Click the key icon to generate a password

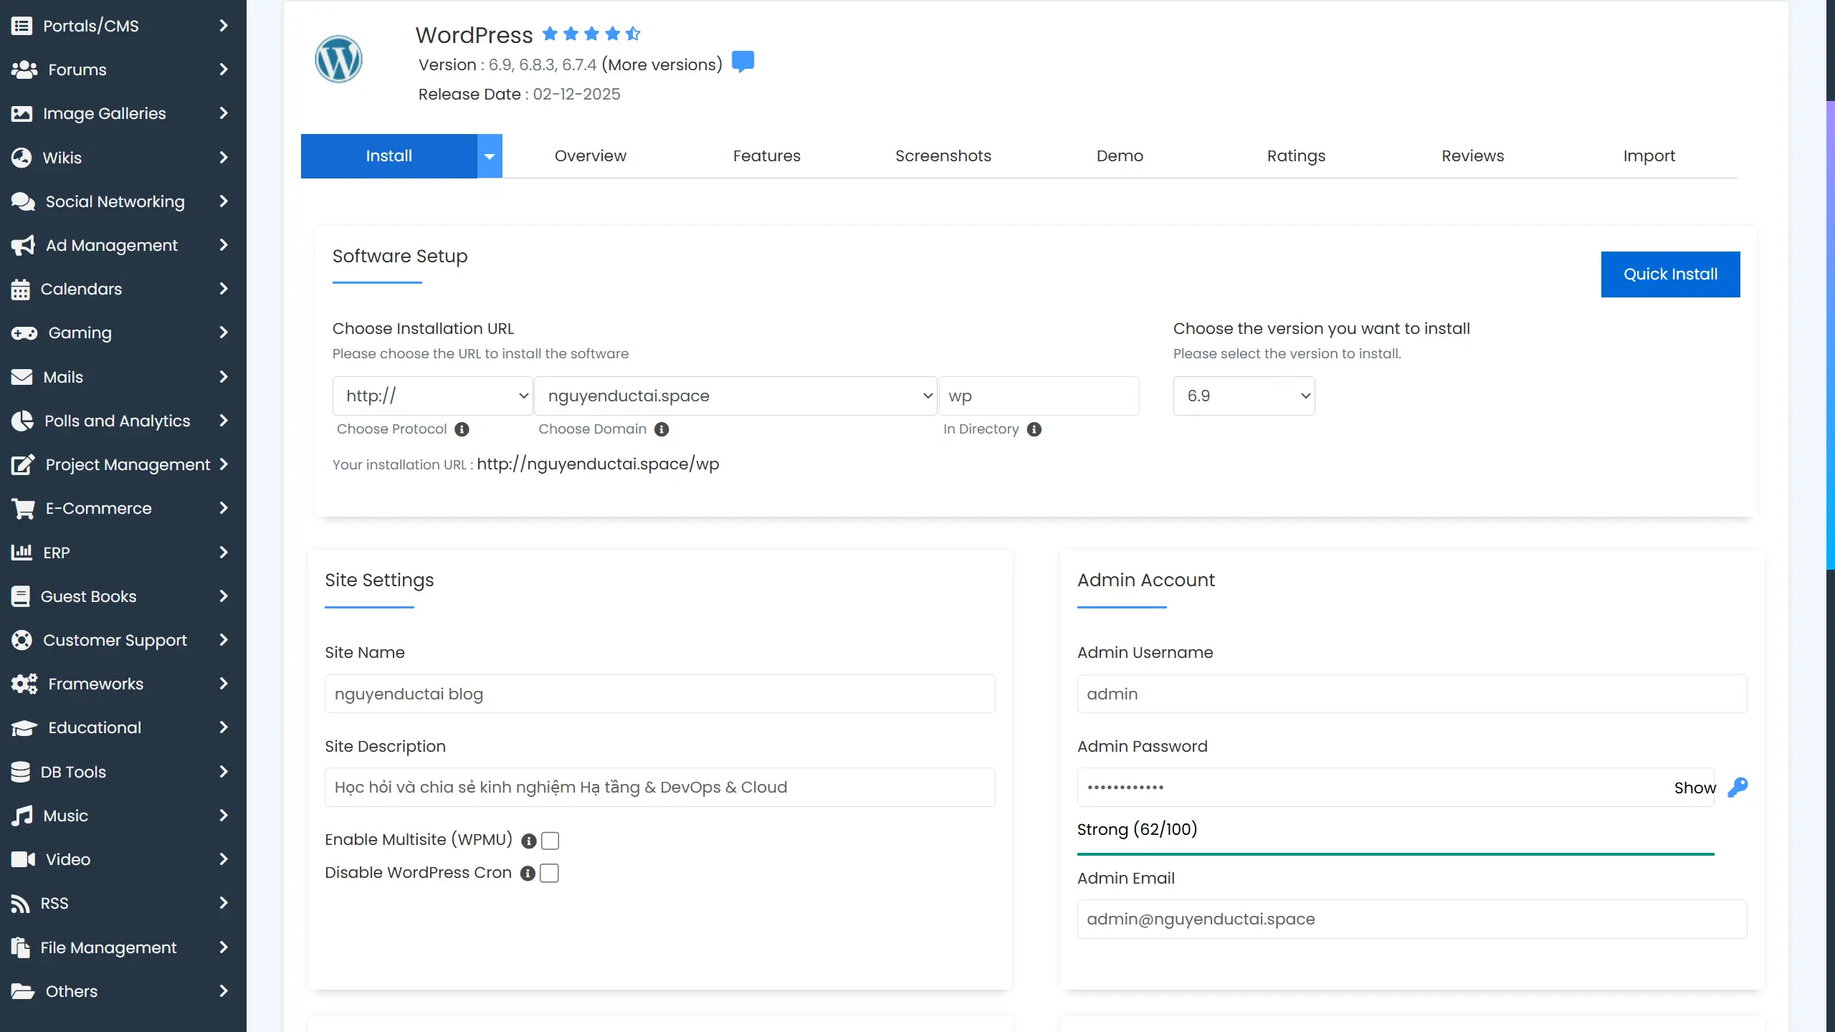[1738, 788]
